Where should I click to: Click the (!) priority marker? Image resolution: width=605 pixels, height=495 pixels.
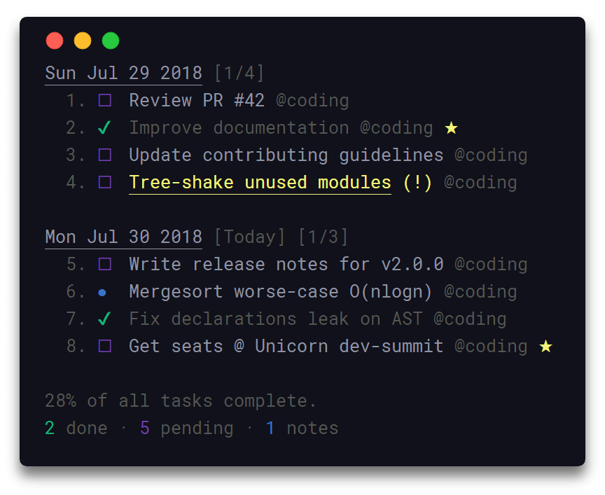pyautogui.click(x=417, y=183)
